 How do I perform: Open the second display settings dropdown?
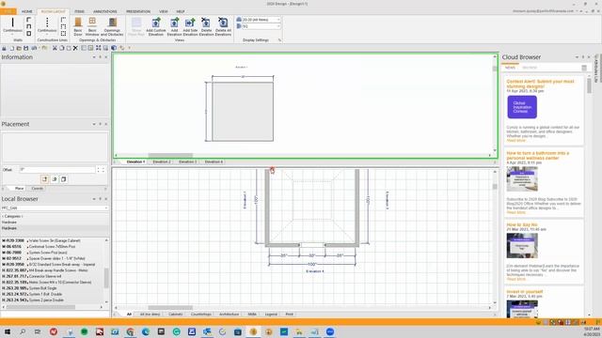277,26
